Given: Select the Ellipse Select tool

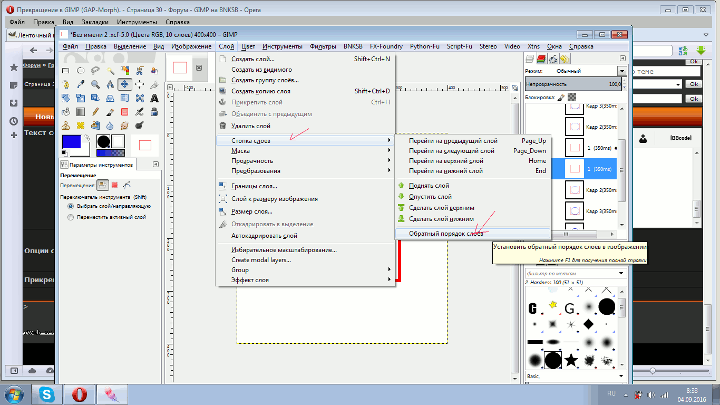Looking at the screenshot, I should click(x=81, y=70).
